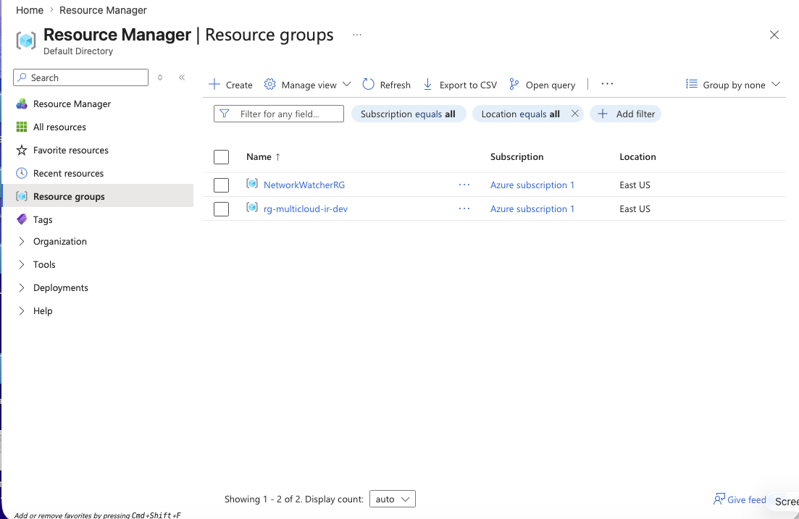Open the NetworkWatcherRG link

point(304,185)
